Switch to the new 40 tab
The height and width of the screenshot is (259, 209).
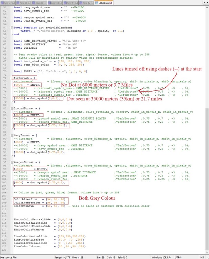click(x=55, y=3)
